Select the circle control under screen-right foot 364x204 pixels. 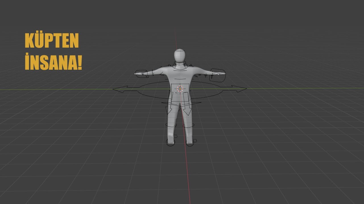click(x=190, y=143)
